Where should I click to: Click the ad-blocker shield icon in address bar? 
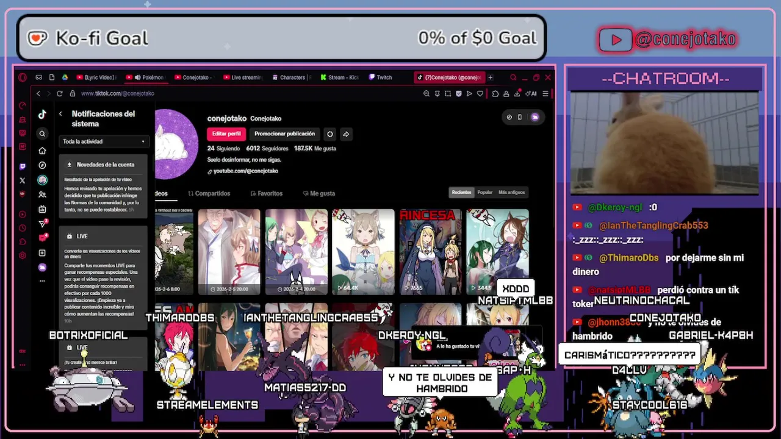pos(459,94)
